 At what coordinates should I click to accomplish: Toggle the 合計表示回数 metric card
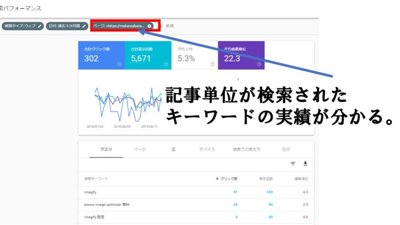[147, 55]
